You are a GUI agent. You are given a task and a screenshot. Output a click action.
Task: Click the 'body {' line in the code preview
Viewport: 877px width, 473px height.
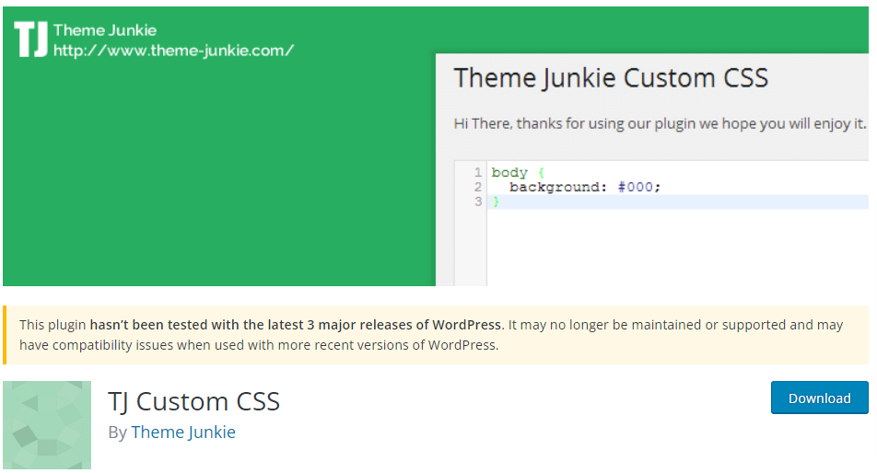518,173
